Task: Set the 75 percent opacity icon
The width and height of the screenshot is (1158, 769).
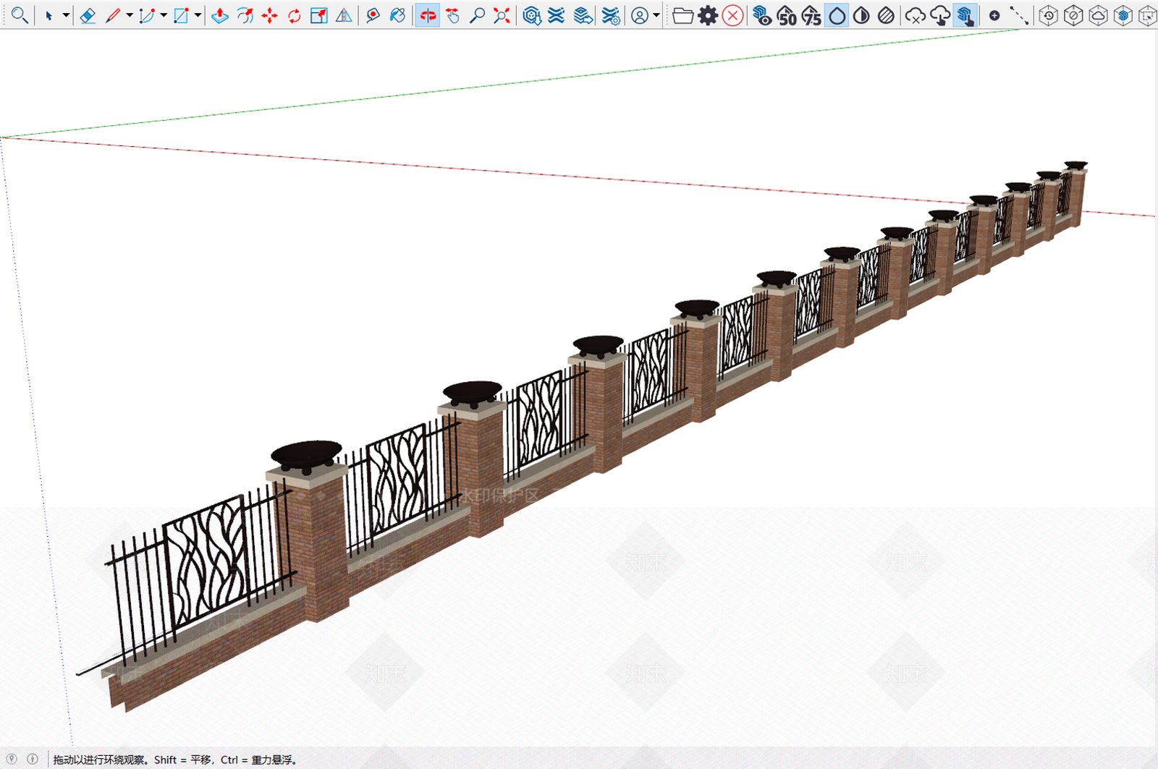Action: [811, 15]
